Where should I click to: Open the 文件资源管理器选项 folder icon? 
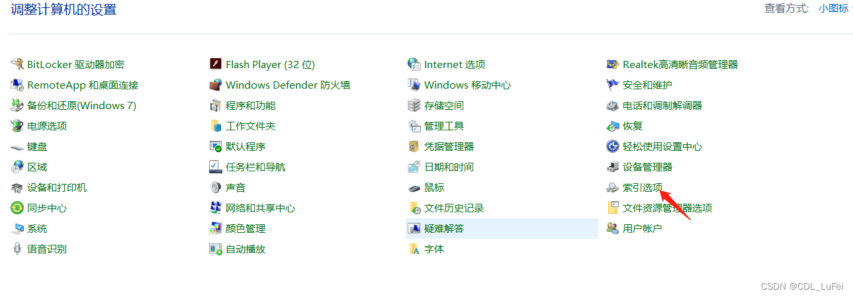(x=612, y=208)
